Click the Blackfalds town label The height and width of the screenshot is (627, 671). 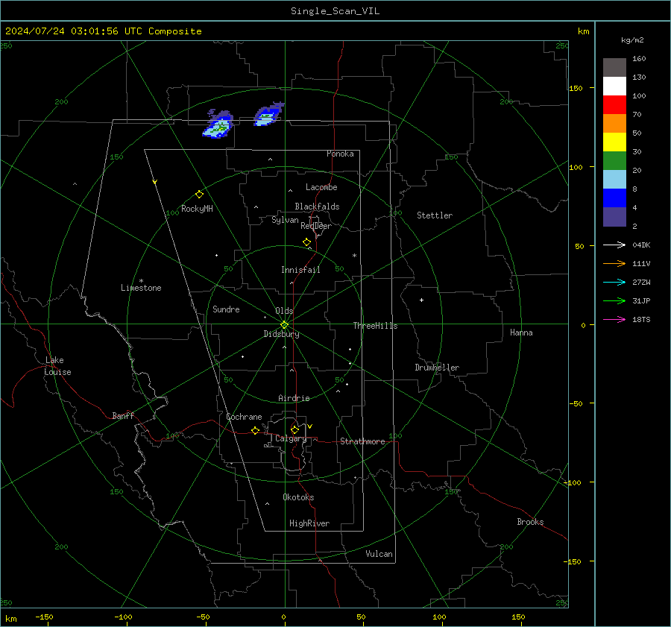317,207
